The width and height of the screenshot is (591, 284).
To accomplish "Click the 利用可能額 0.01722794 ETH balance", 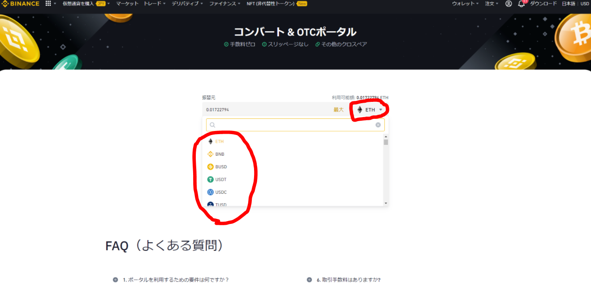I will [360, 97].
